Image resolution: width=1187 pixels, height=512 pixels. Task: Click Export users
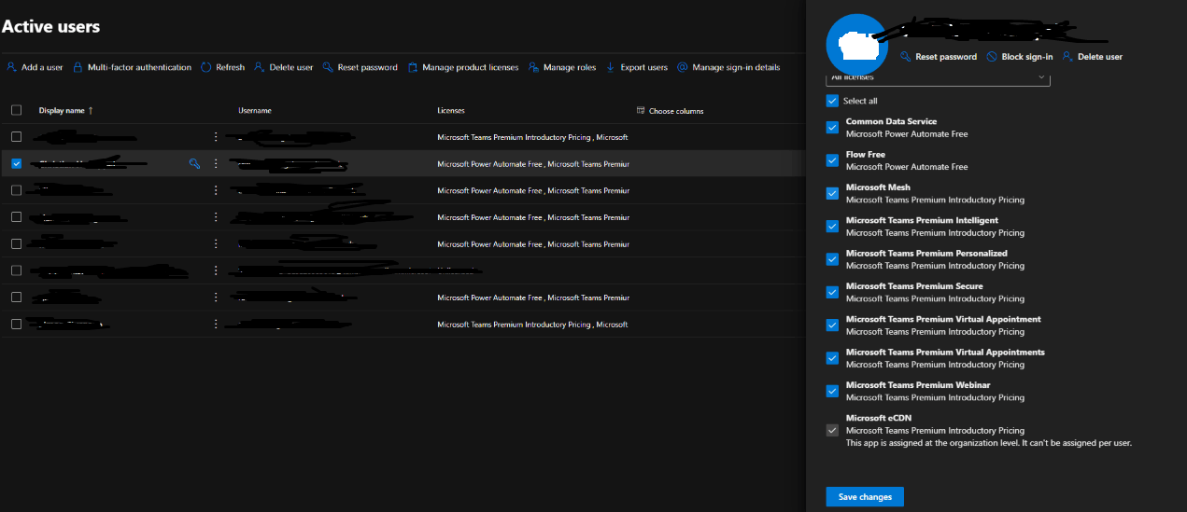tap(637, 67)
